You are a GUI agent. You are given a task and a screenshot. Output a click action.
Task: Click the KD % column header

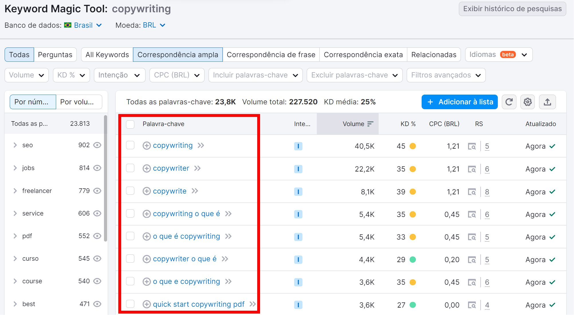(x=408, y=124)
